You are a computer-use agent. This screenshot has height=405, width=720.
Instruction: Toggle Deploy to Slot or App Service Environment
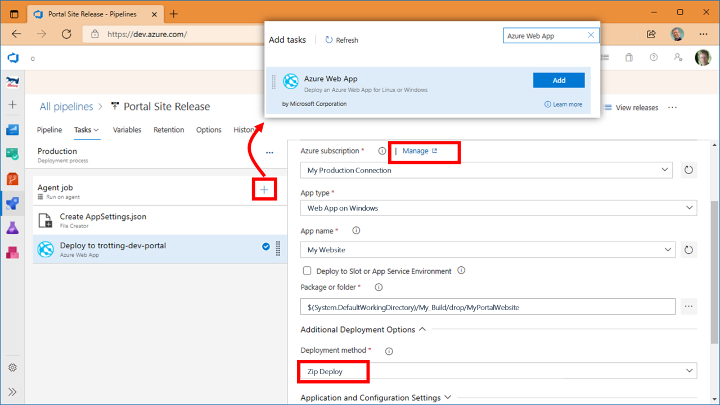coord(307,271)
